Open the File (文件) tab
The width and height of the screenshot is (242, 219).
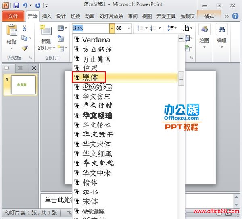click(x=13, y=16)
